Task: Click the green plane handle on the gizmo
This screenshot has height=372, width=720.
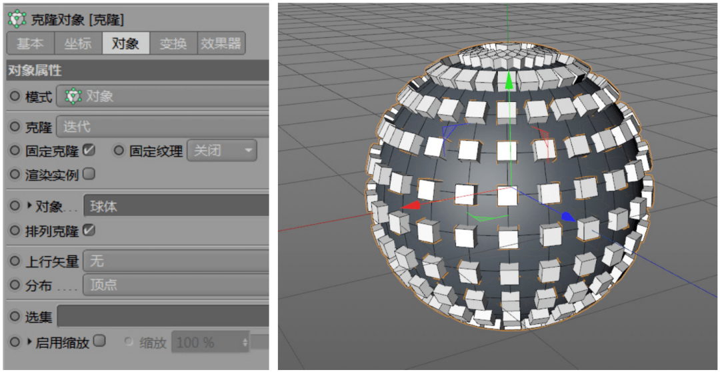Action: point(486,216)
